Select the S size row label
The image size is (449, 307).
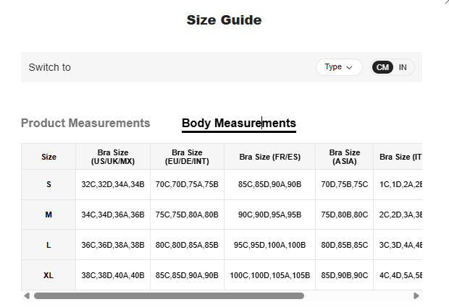click(x=49, y=184)
